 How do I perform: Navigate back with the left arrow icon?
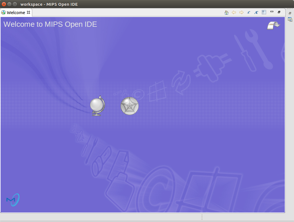(x=234, y=12)
